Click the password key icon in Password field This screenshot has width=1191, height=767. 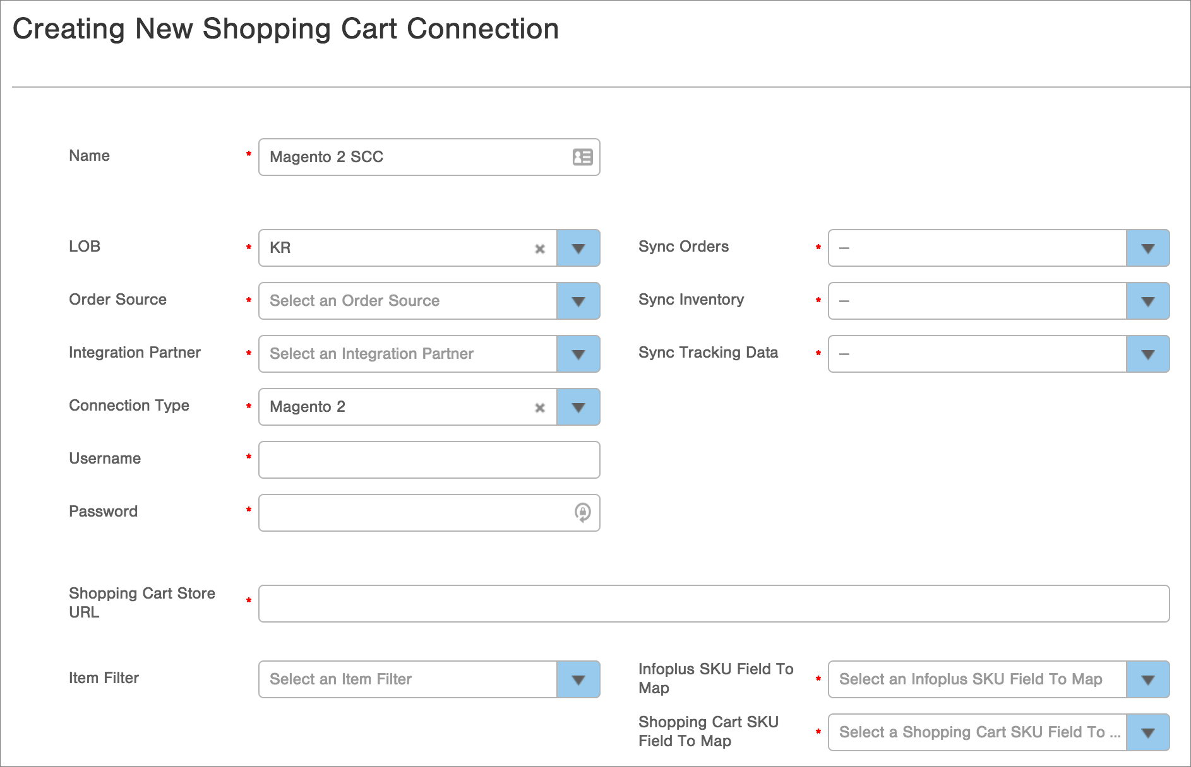point(582,512)
